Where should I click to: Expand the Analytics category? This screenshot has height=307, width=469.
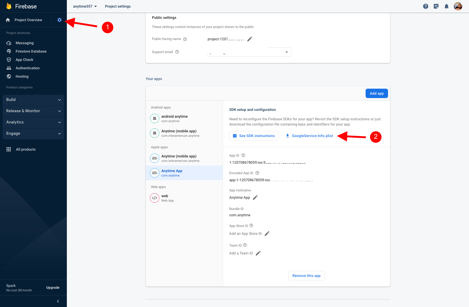(x=33, y=122)
